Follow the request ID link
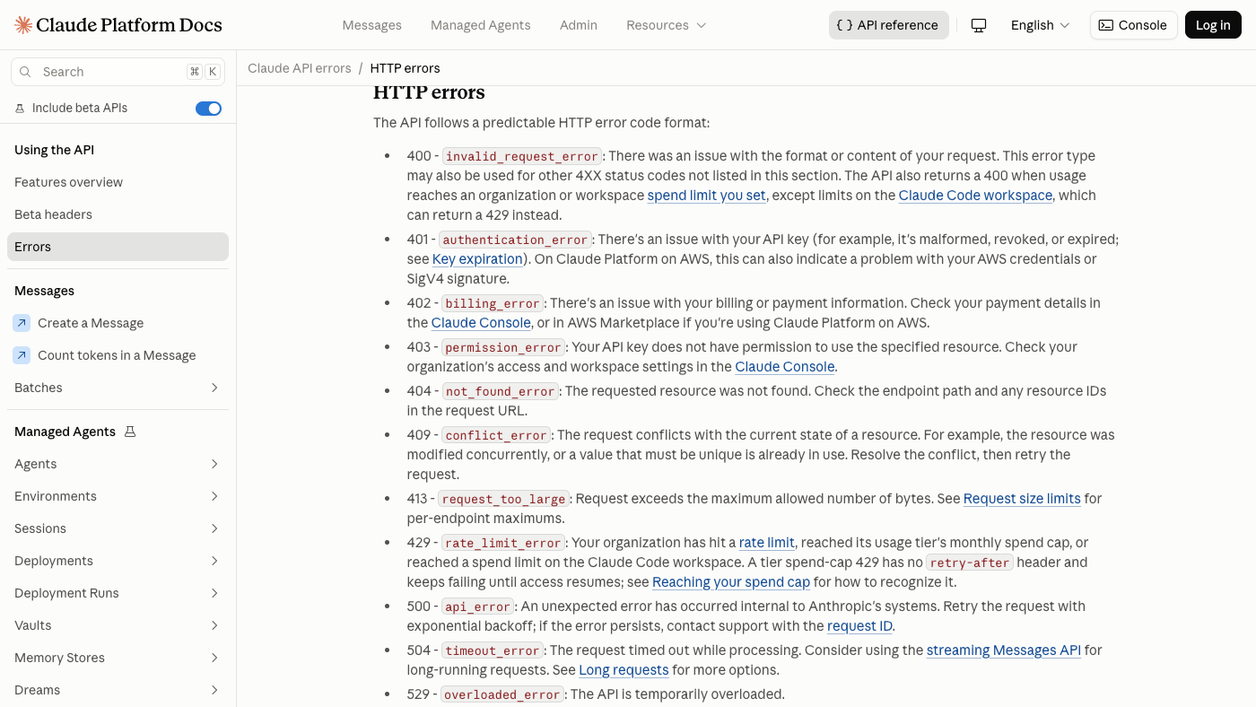Image resolution: width=1256 pixels, height=707 pixels. tap(859, 626)
